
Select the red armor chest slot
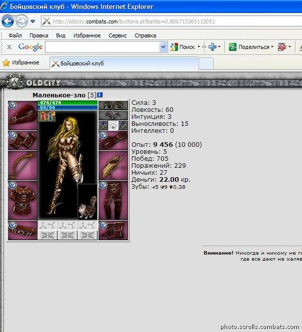(22, 200)
